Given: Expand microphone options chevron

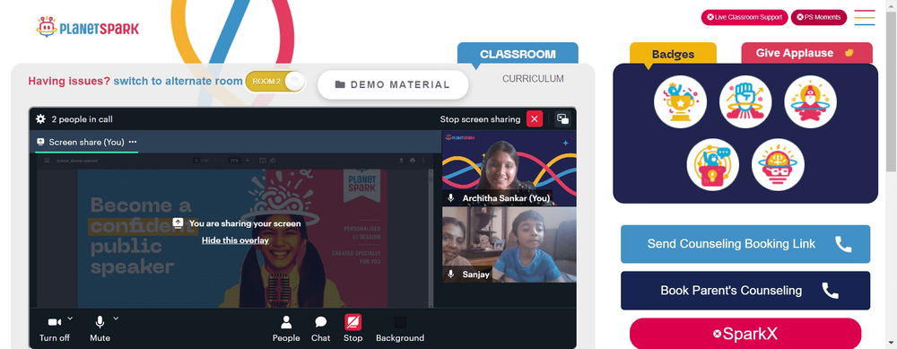Looking at the screenshot, I should point(116,318).
